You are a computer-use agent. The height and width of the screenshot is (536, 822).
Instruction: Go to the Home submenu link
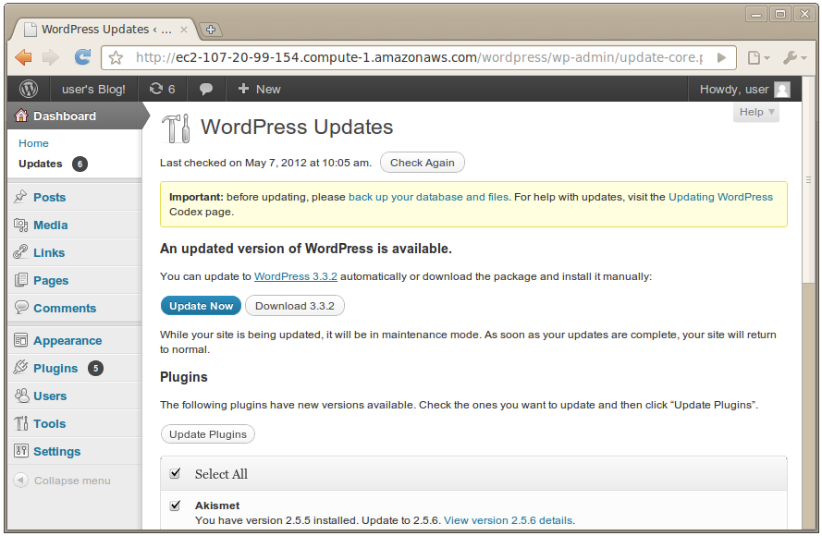[33, 143]
